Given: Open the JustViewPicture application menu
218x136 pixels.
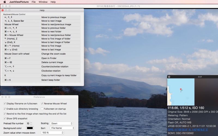Looking at the screenshot, I should click(x=19, y=2).
